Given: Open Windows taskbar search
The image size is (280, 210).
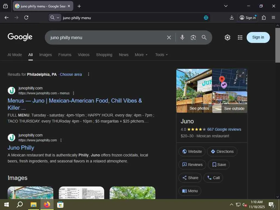Looking at the screenshot, I should pos(20,205).
